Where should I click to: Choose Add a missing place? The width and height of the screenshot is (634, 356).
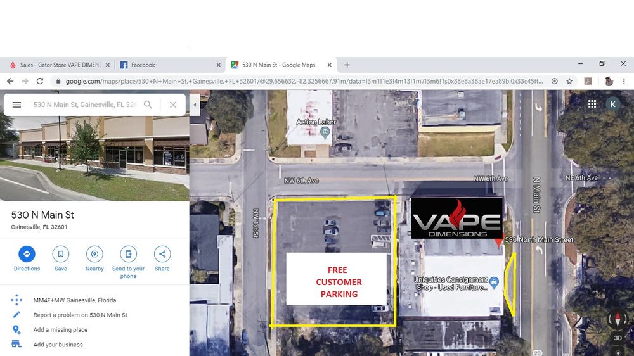point(60,330)
